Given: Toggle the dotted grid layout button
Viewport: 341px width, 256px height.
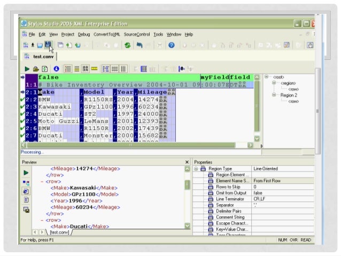Looking at the screenshot, I should (106, 69).
